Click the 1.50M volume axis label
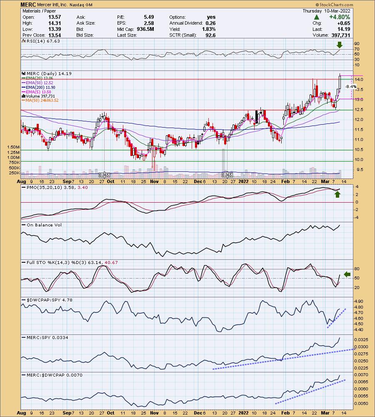Image resolution: width=375 pixels, height=417 pixels. (x=14, y=147)
